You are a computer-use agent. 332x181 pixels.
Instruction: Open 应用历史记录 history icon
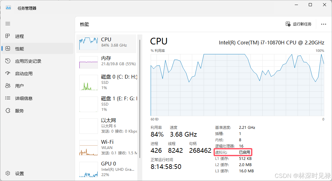pos(8,61)
